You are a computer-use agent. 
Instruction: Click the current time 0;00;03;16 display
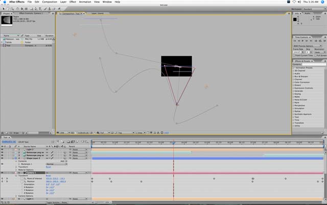pos(9,142)
